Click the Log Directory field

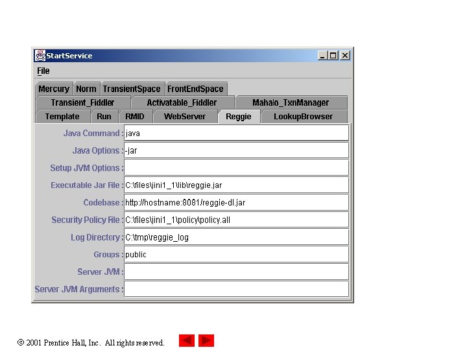coord(237,237)
